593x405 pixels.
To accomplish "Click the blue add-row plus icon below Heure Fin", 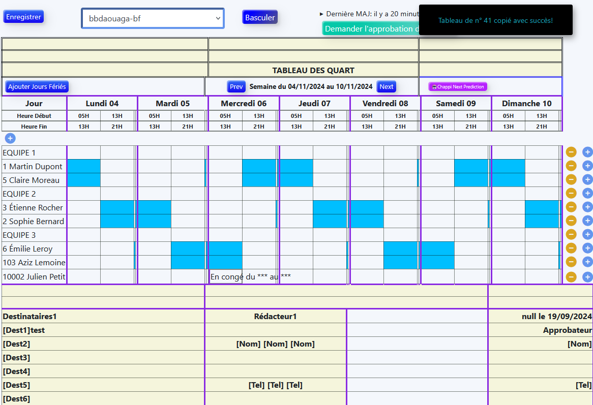I will pos(10,138).
